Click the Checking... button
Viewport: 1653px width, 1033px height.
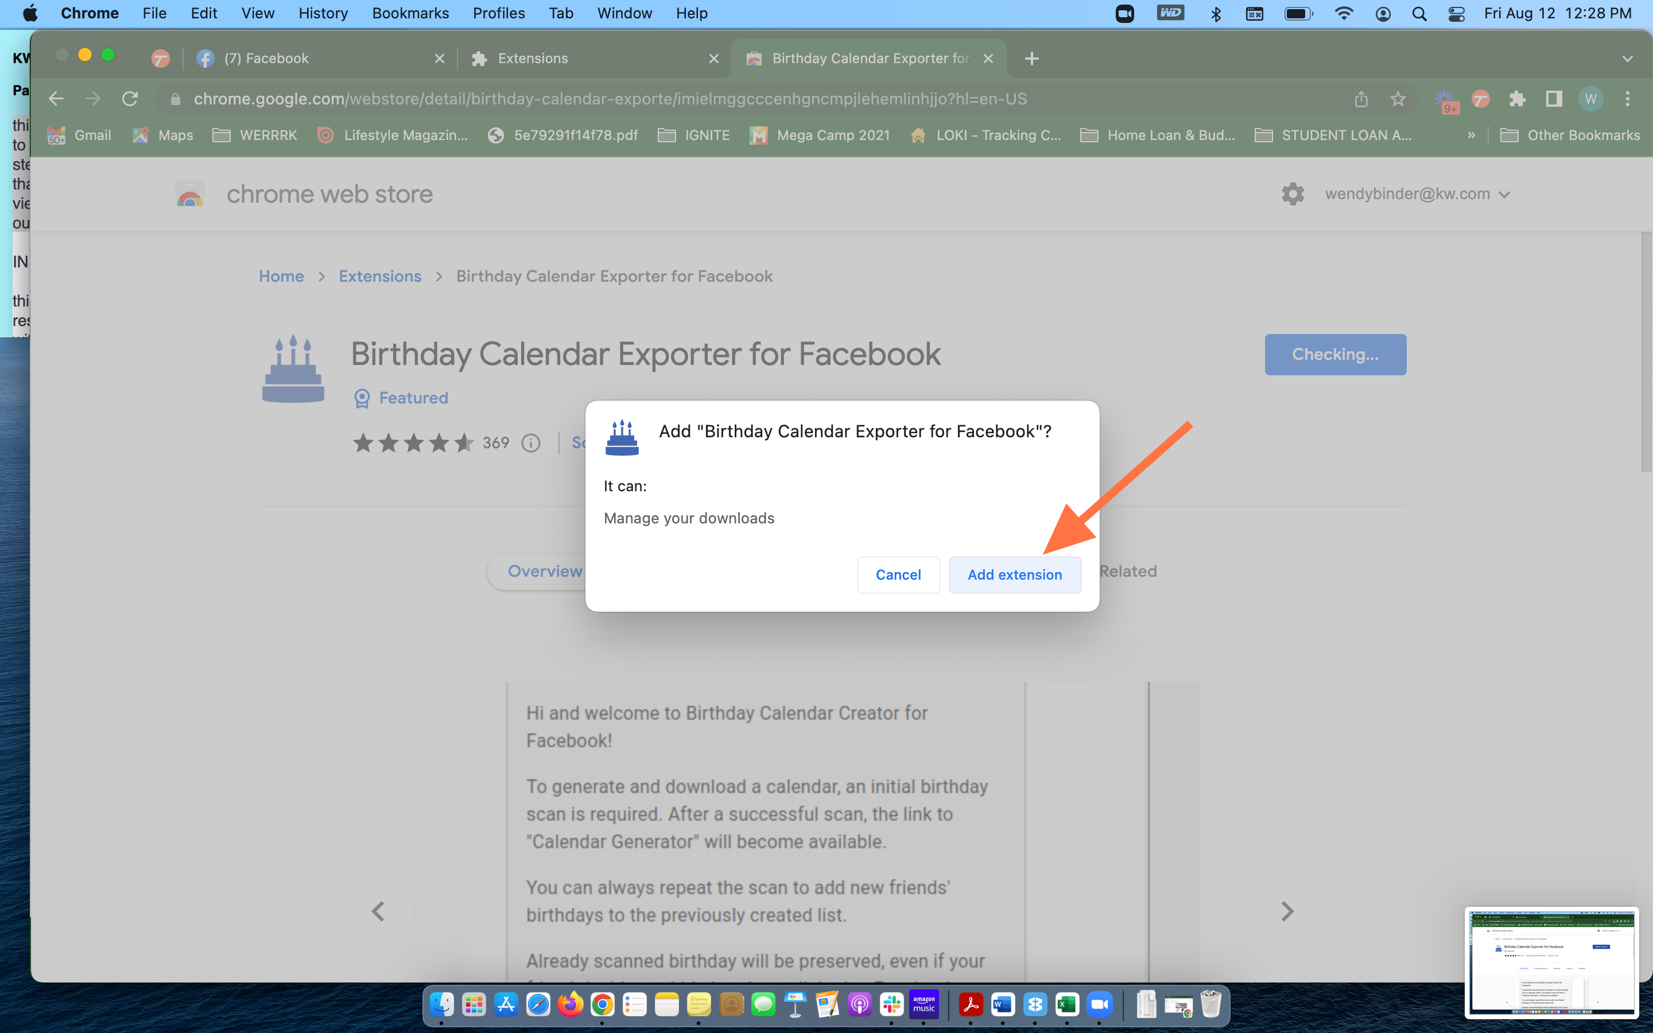pyautogui.click(x=1336, y=354)
